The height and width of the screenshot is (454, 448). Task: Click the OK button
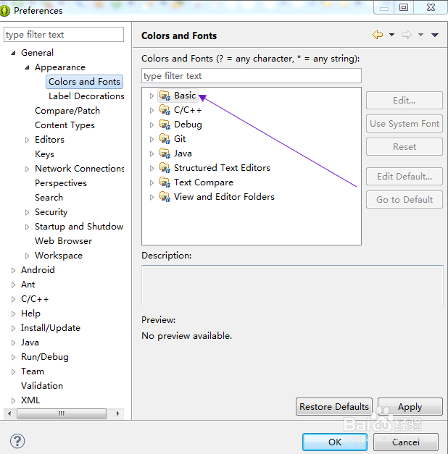(x=334, y=442)
